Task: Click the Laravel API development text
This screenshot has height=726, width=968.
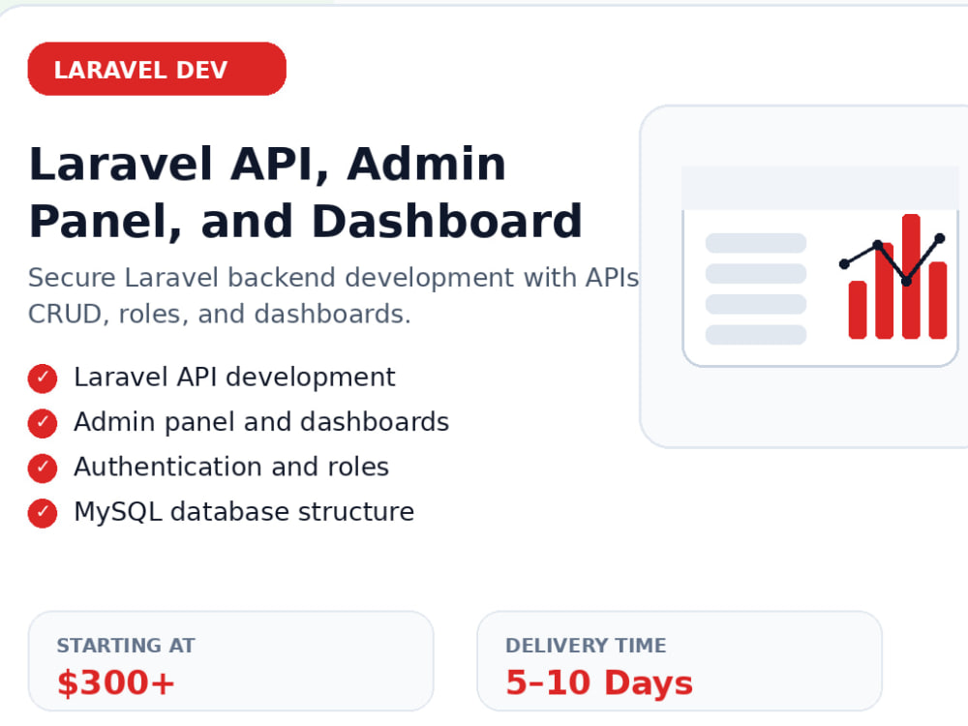Action: click(x=234, y=378)
